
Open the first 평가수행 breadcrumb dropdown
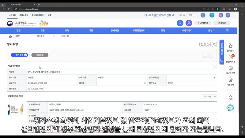click(46, 36)
